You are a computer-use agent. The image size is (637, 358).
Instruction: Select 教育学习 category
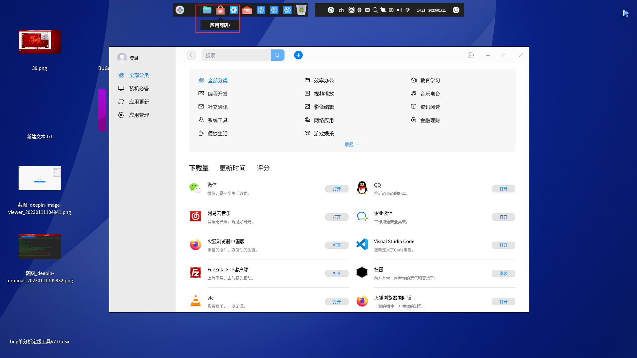426,81
